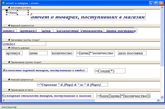165x109 pixels.
Task: Select the =Count(*) field
Action: (x=110, y=71)
